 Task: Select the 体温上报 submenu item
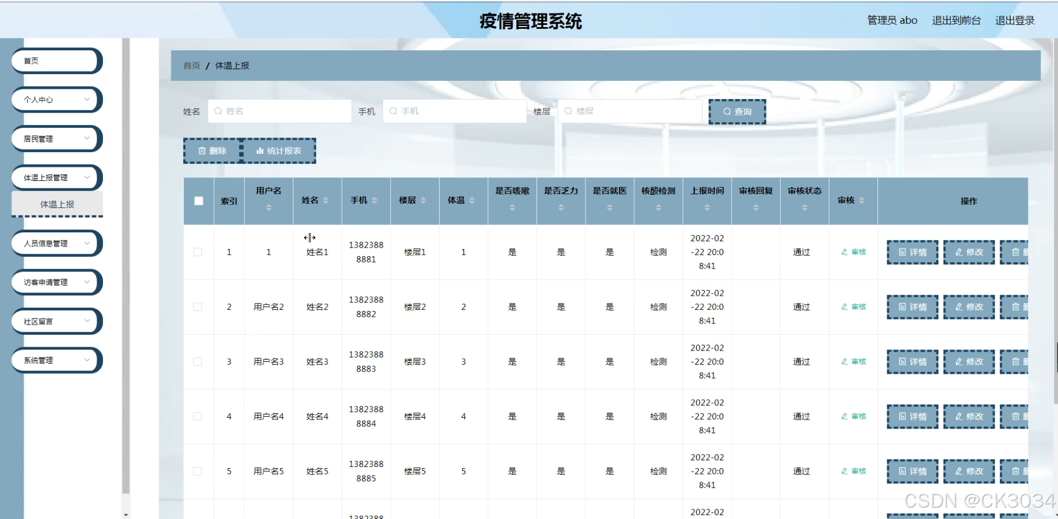[x=57, y=204]
